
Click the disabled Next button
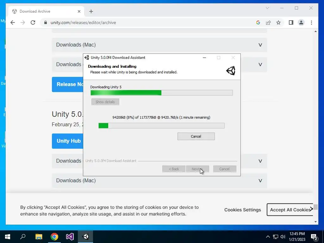197,169
